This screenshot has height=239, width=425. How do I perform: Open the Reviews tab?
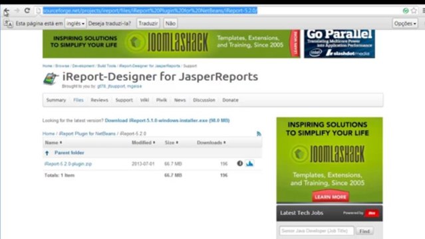tap(99, 100)
